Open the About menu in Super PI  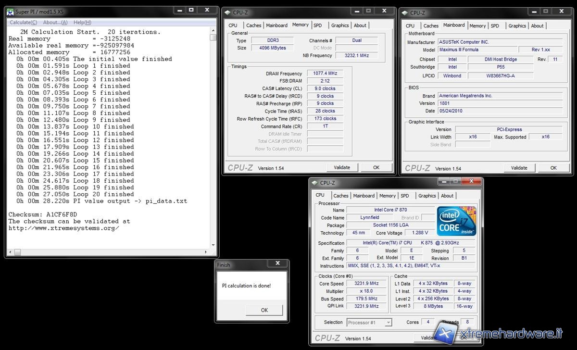click(55, 22)
